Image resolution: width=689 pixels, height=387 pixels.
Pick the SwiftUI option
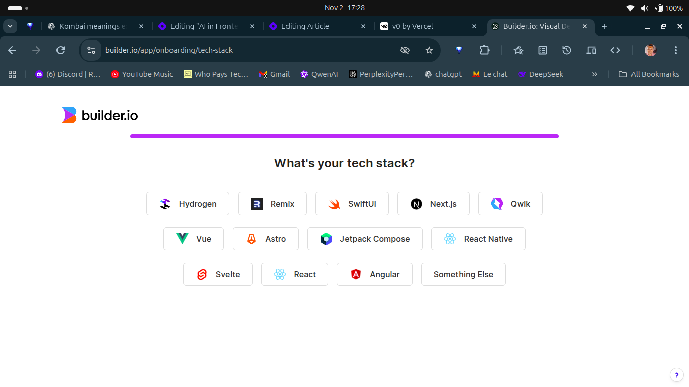352,204
